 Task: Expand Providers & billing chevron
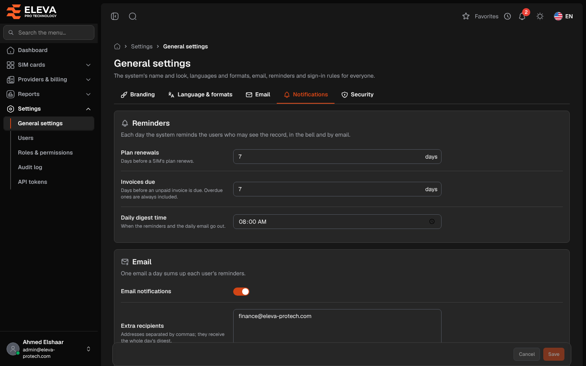(88, 80)
